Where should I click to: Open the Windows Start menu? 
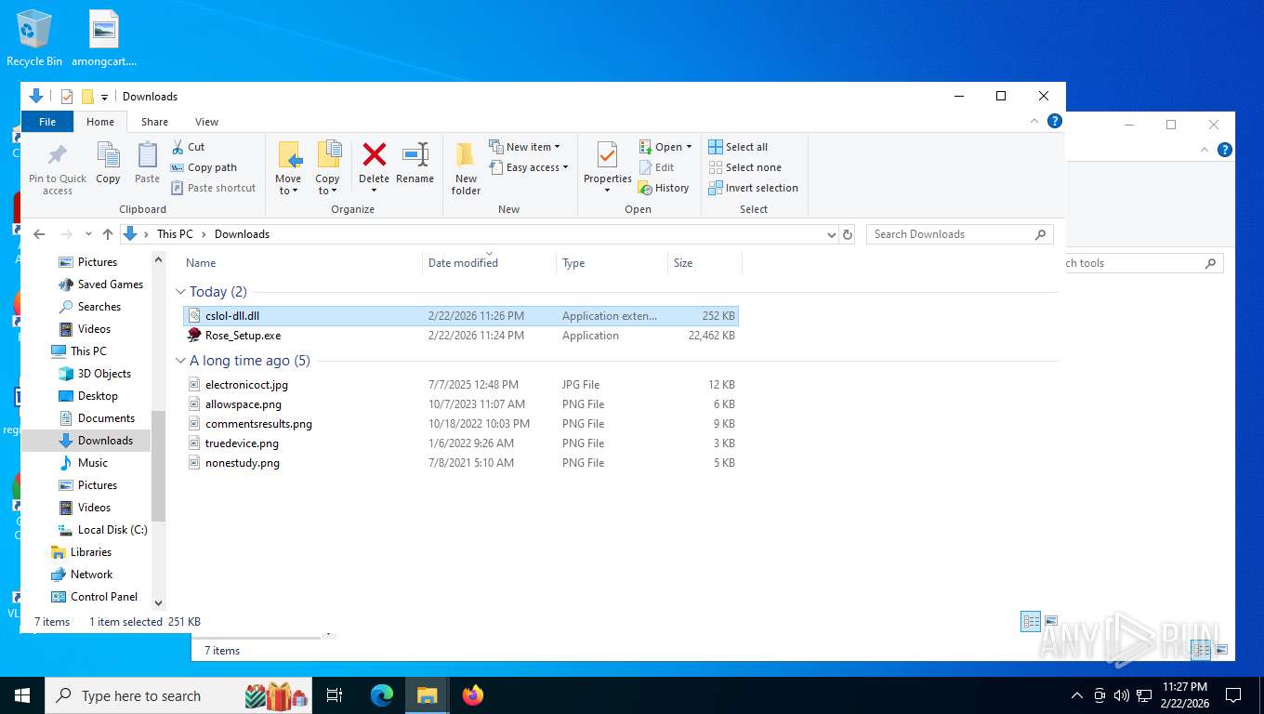tap(21, 695)
